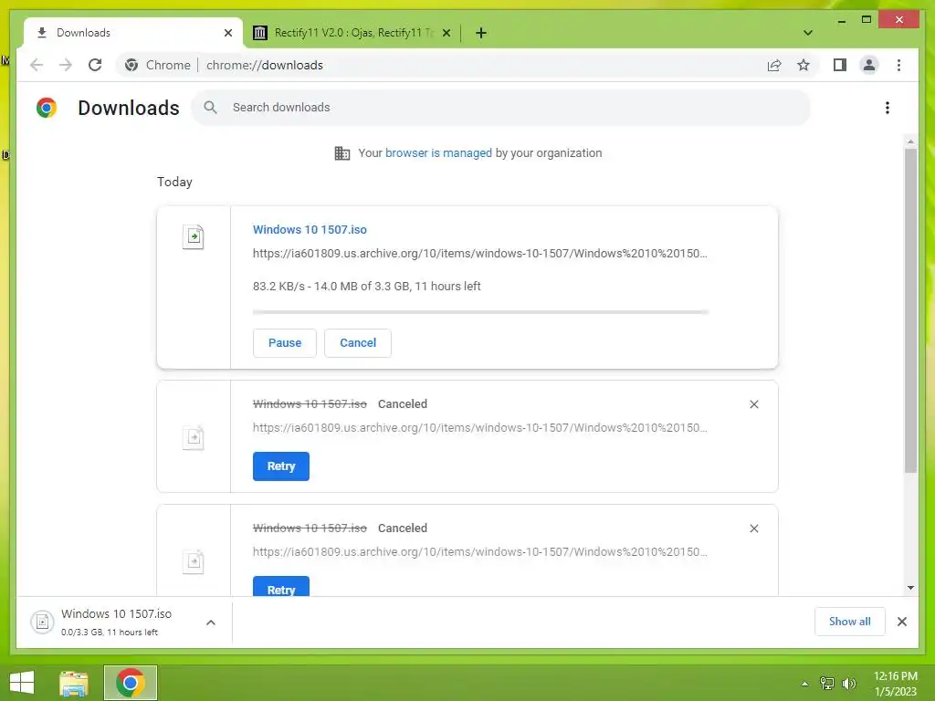Click Show all downloads button

click(x=850, y=622)
